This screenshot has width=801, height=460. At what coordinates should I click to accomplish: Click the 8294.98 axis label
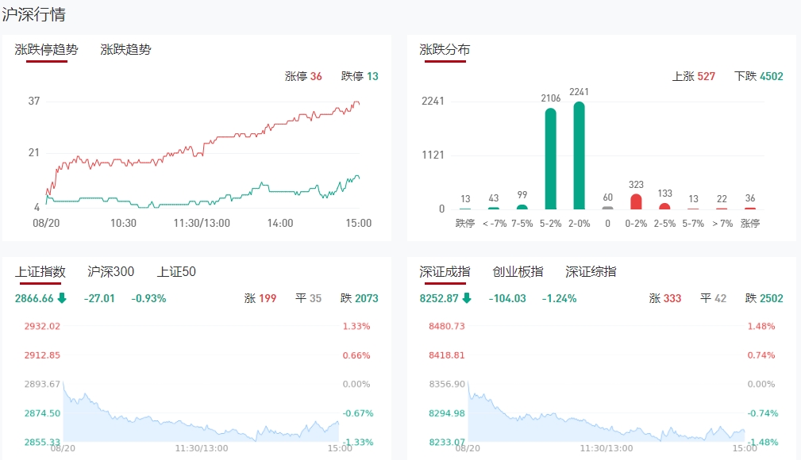point(447,413)
